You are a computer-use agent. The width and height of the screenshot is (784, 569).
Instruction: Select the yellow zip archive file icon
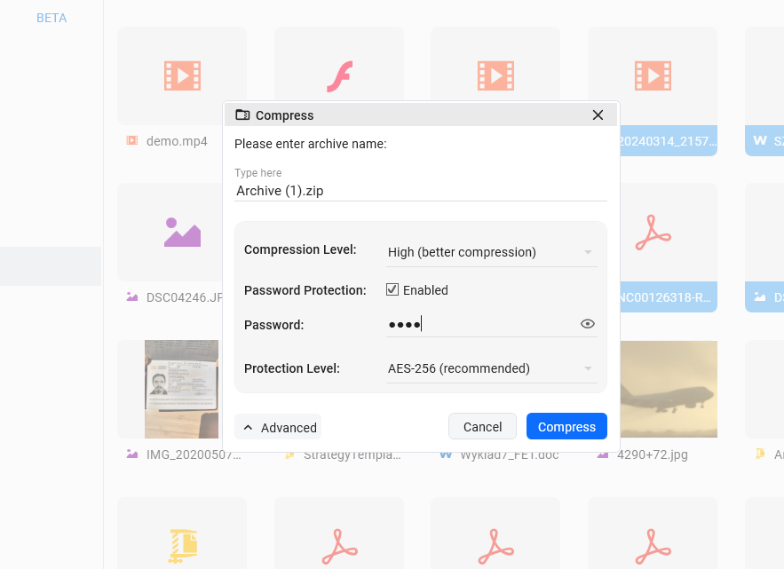(182, 546)
